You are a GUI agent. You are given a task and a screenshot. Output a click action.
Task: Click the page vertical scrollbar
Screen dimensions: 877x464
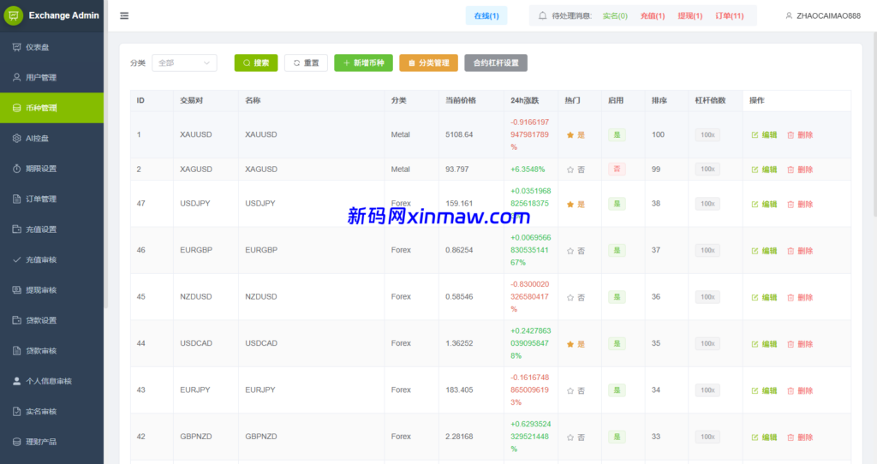[874, 124]
